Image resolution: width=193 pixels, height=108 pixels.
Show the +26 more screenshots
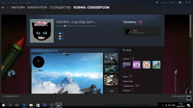point(111,91)
